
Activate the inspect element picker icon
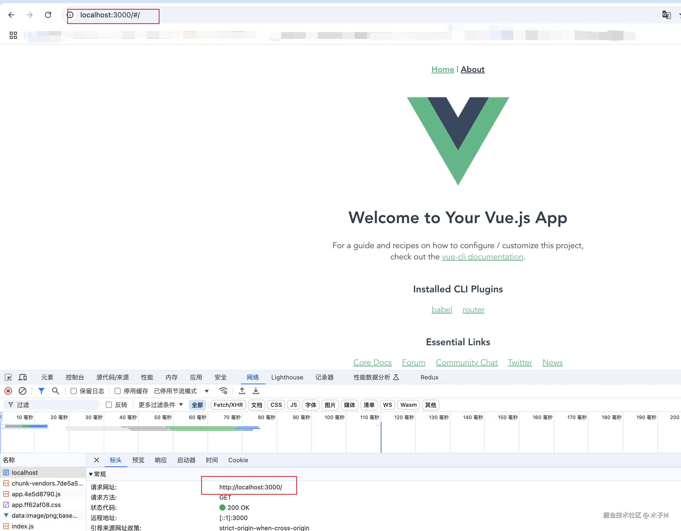(8, 377)
